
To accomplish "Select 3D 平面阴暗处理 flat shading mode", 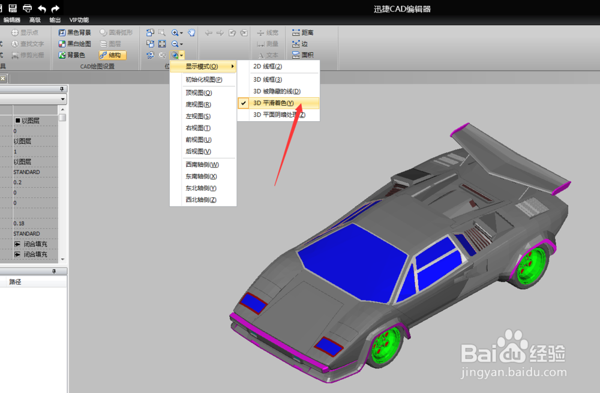I will click(278, 115).
